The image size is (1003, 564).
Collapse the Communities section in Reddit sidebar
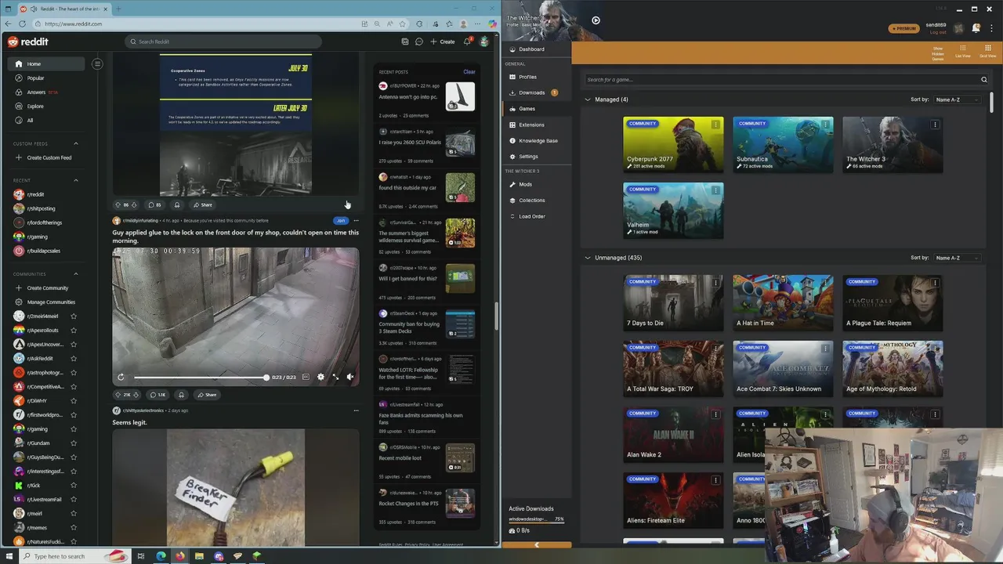point(76,273)
